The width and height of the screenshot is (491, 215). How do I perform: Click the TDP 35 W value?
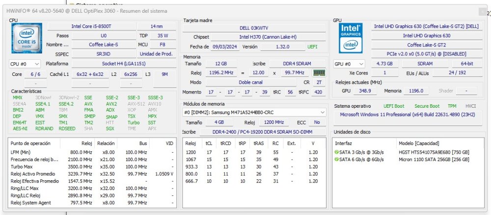[x=163, y=36]
